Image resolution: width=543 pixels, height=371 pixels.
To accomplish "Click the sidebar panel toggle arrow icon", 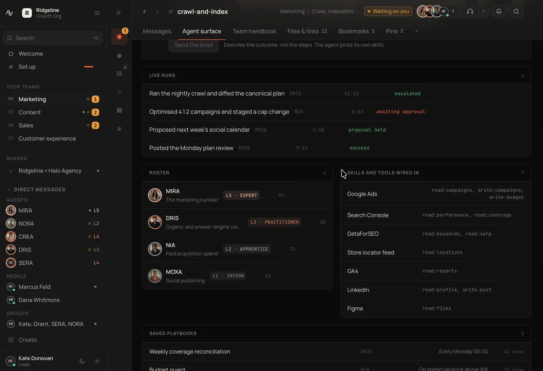I will [119, 13].
